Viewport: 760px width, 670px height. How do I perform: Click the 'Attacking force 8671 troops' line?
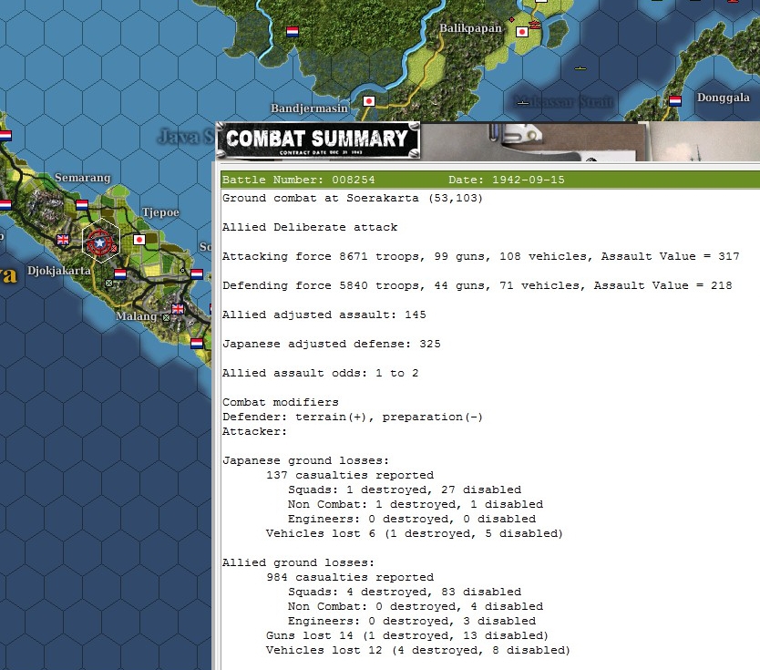481,256
